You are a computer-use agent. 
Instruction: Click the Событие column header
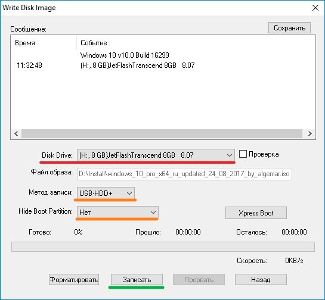click(x=94, y=43)
